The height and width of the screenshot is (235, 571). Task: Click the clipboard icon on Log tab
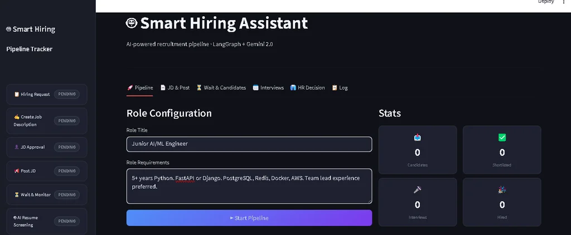[335, 87]
